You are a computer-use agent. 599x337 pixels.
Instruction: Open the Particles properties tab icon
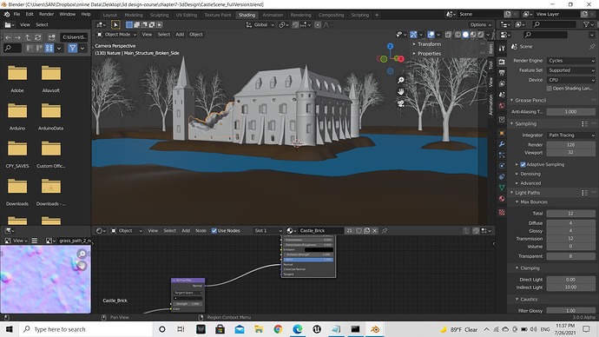(502, 155)
